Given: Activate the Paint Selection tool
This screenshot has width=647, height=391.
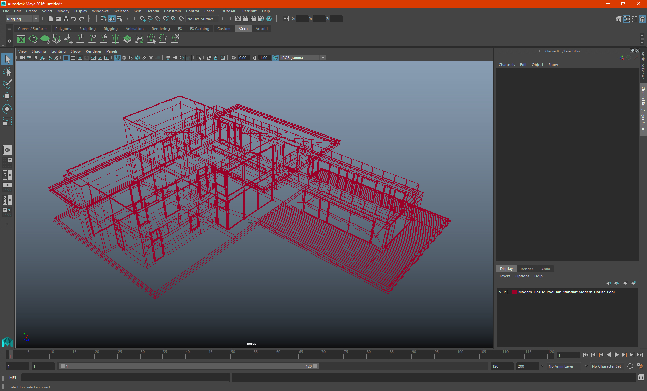Looking at the screenshot, I should tap(7, 84).
